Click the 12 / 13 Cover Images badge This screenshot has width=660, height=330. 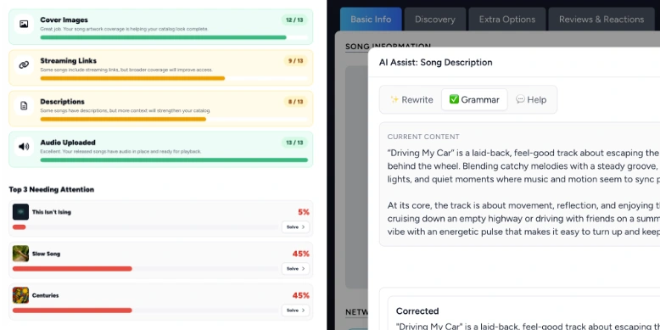294,20
